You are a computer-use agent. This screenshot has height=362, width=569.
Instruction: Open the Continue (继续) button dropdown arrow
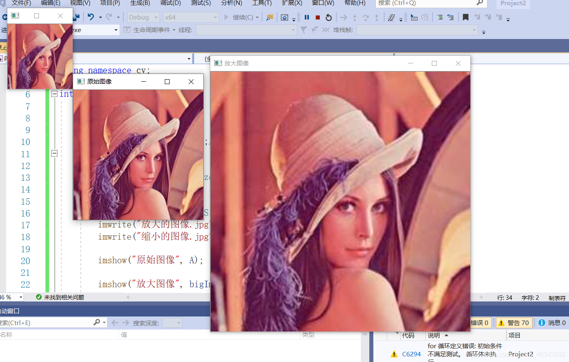tap(257, 17)
